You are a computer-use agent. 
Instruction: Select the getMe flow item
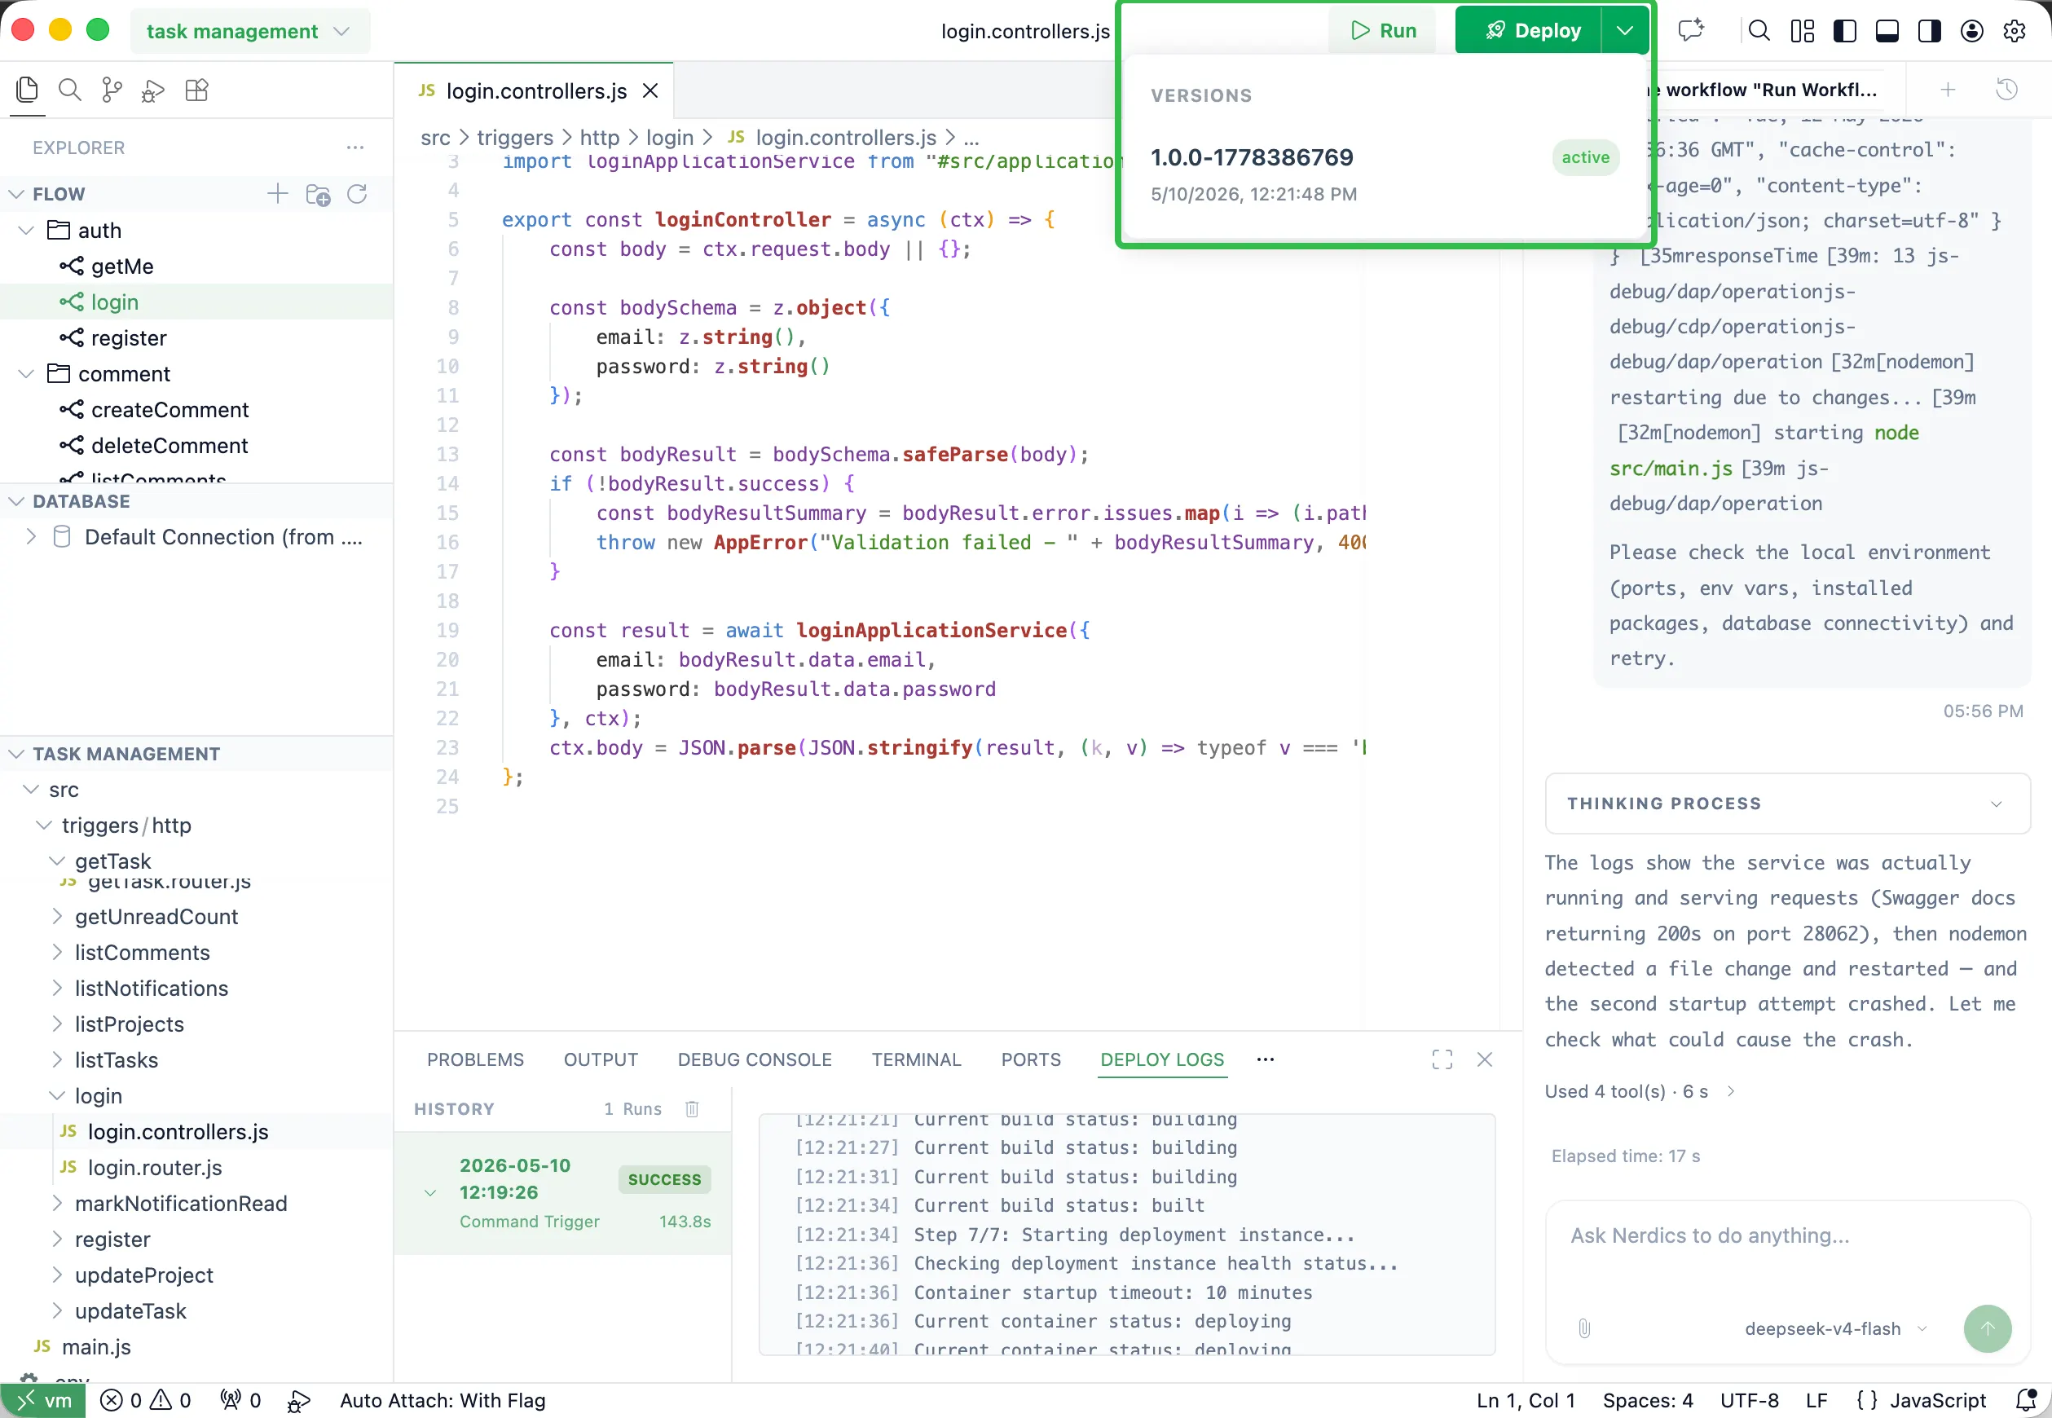(x=197, y=266)
